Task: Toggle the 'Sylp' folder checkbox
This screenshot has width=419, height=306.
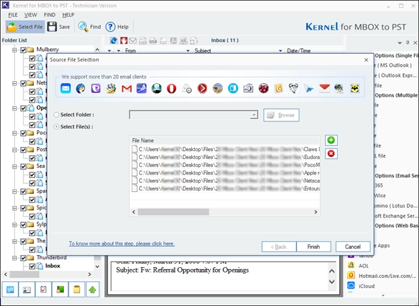Action: click(x=24, y=225)
